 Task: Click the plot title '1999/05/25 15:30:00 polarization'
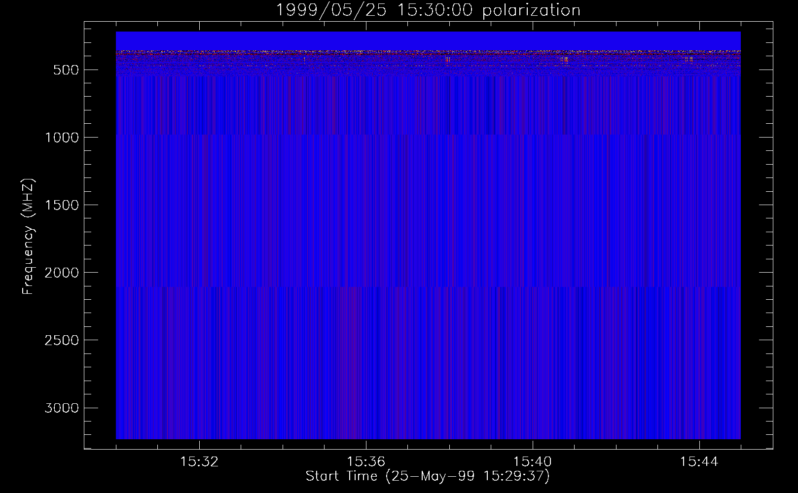coord(428,10)
